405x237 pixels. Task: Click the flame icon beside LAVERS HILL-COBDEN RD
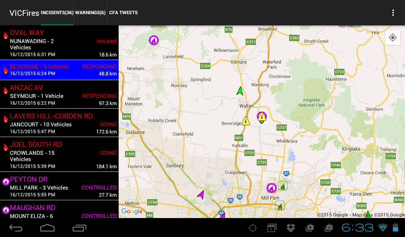tap(6, 118)
